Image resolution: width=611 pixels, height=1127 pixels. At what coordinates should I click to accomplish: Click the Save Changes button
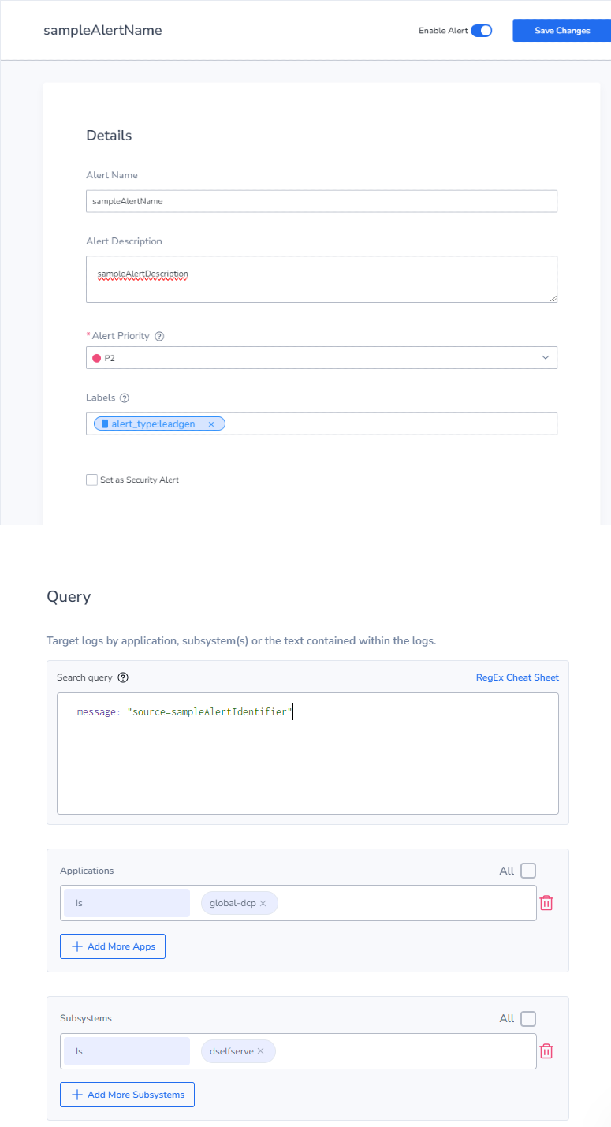[562, 31]
